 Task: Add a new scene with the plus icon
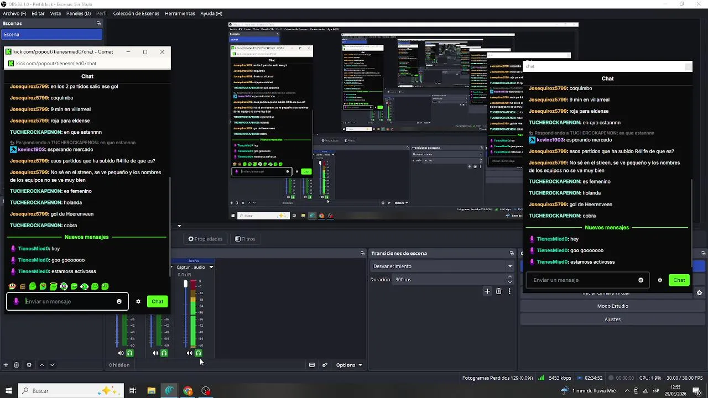pos(6,365)
